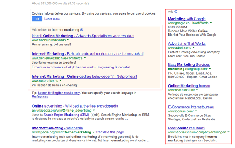The image size is (235, 148).
Task: Expand dropdown arrow beside www.iconum.com/
Action: point(196,111)
